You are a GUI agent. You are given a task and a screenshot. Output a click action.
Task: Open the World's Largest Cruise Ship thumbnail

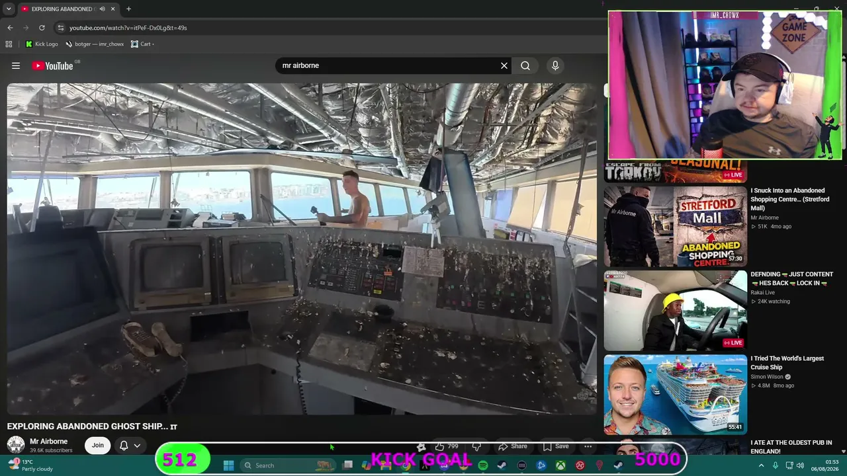[x=675, y=395]
